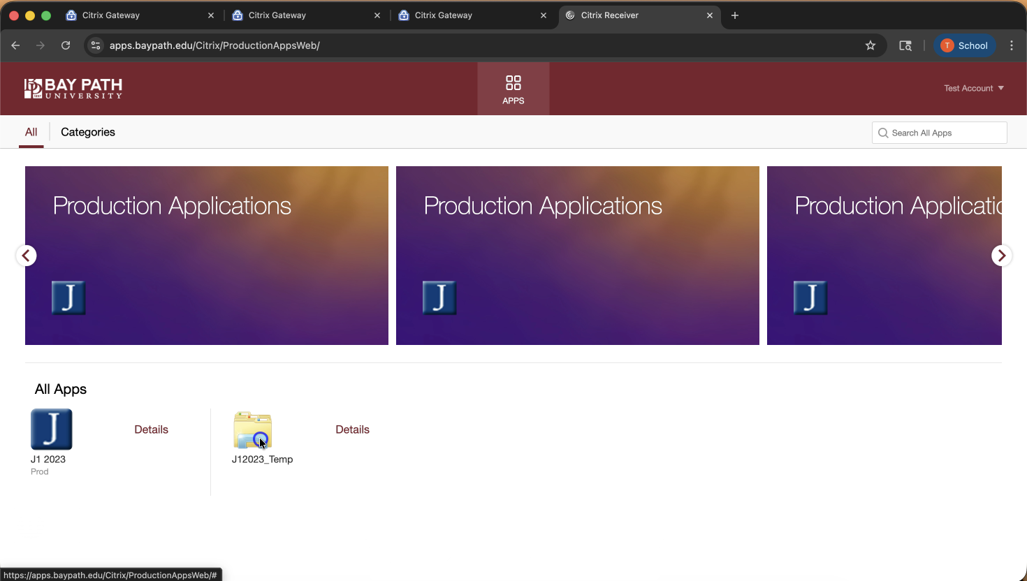Image resolution: width=1027 pixels, height=581 pixels.
Task: Click the Bay Path University logo
Action: pos(73,89)
